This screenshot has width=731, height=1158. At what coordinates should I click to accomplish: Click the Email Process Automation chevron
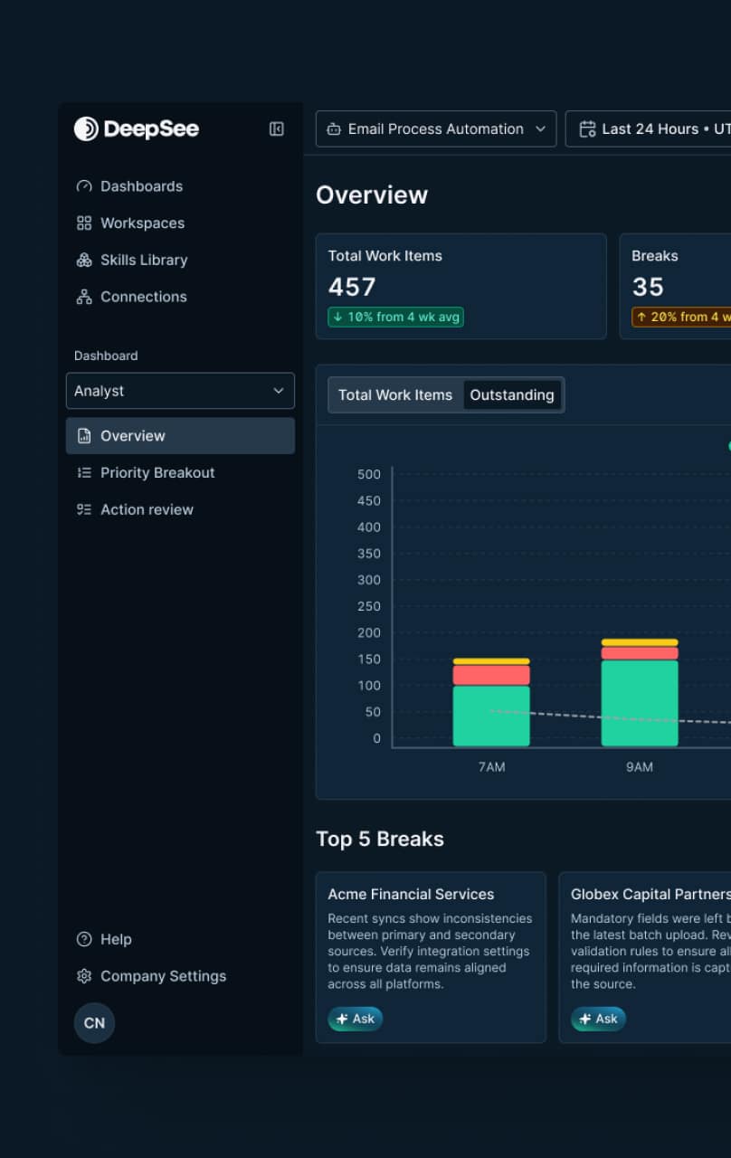click(540, 129)
